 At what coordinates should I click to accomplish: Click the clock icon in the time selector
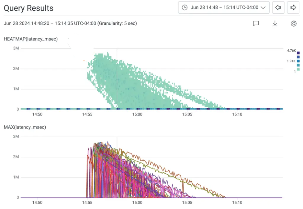[185, 7]
